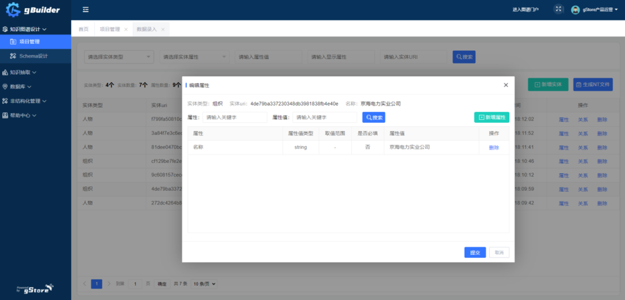Focus dialog 属性值 keyword input
The image size is (625, 300).
[325, 118]
